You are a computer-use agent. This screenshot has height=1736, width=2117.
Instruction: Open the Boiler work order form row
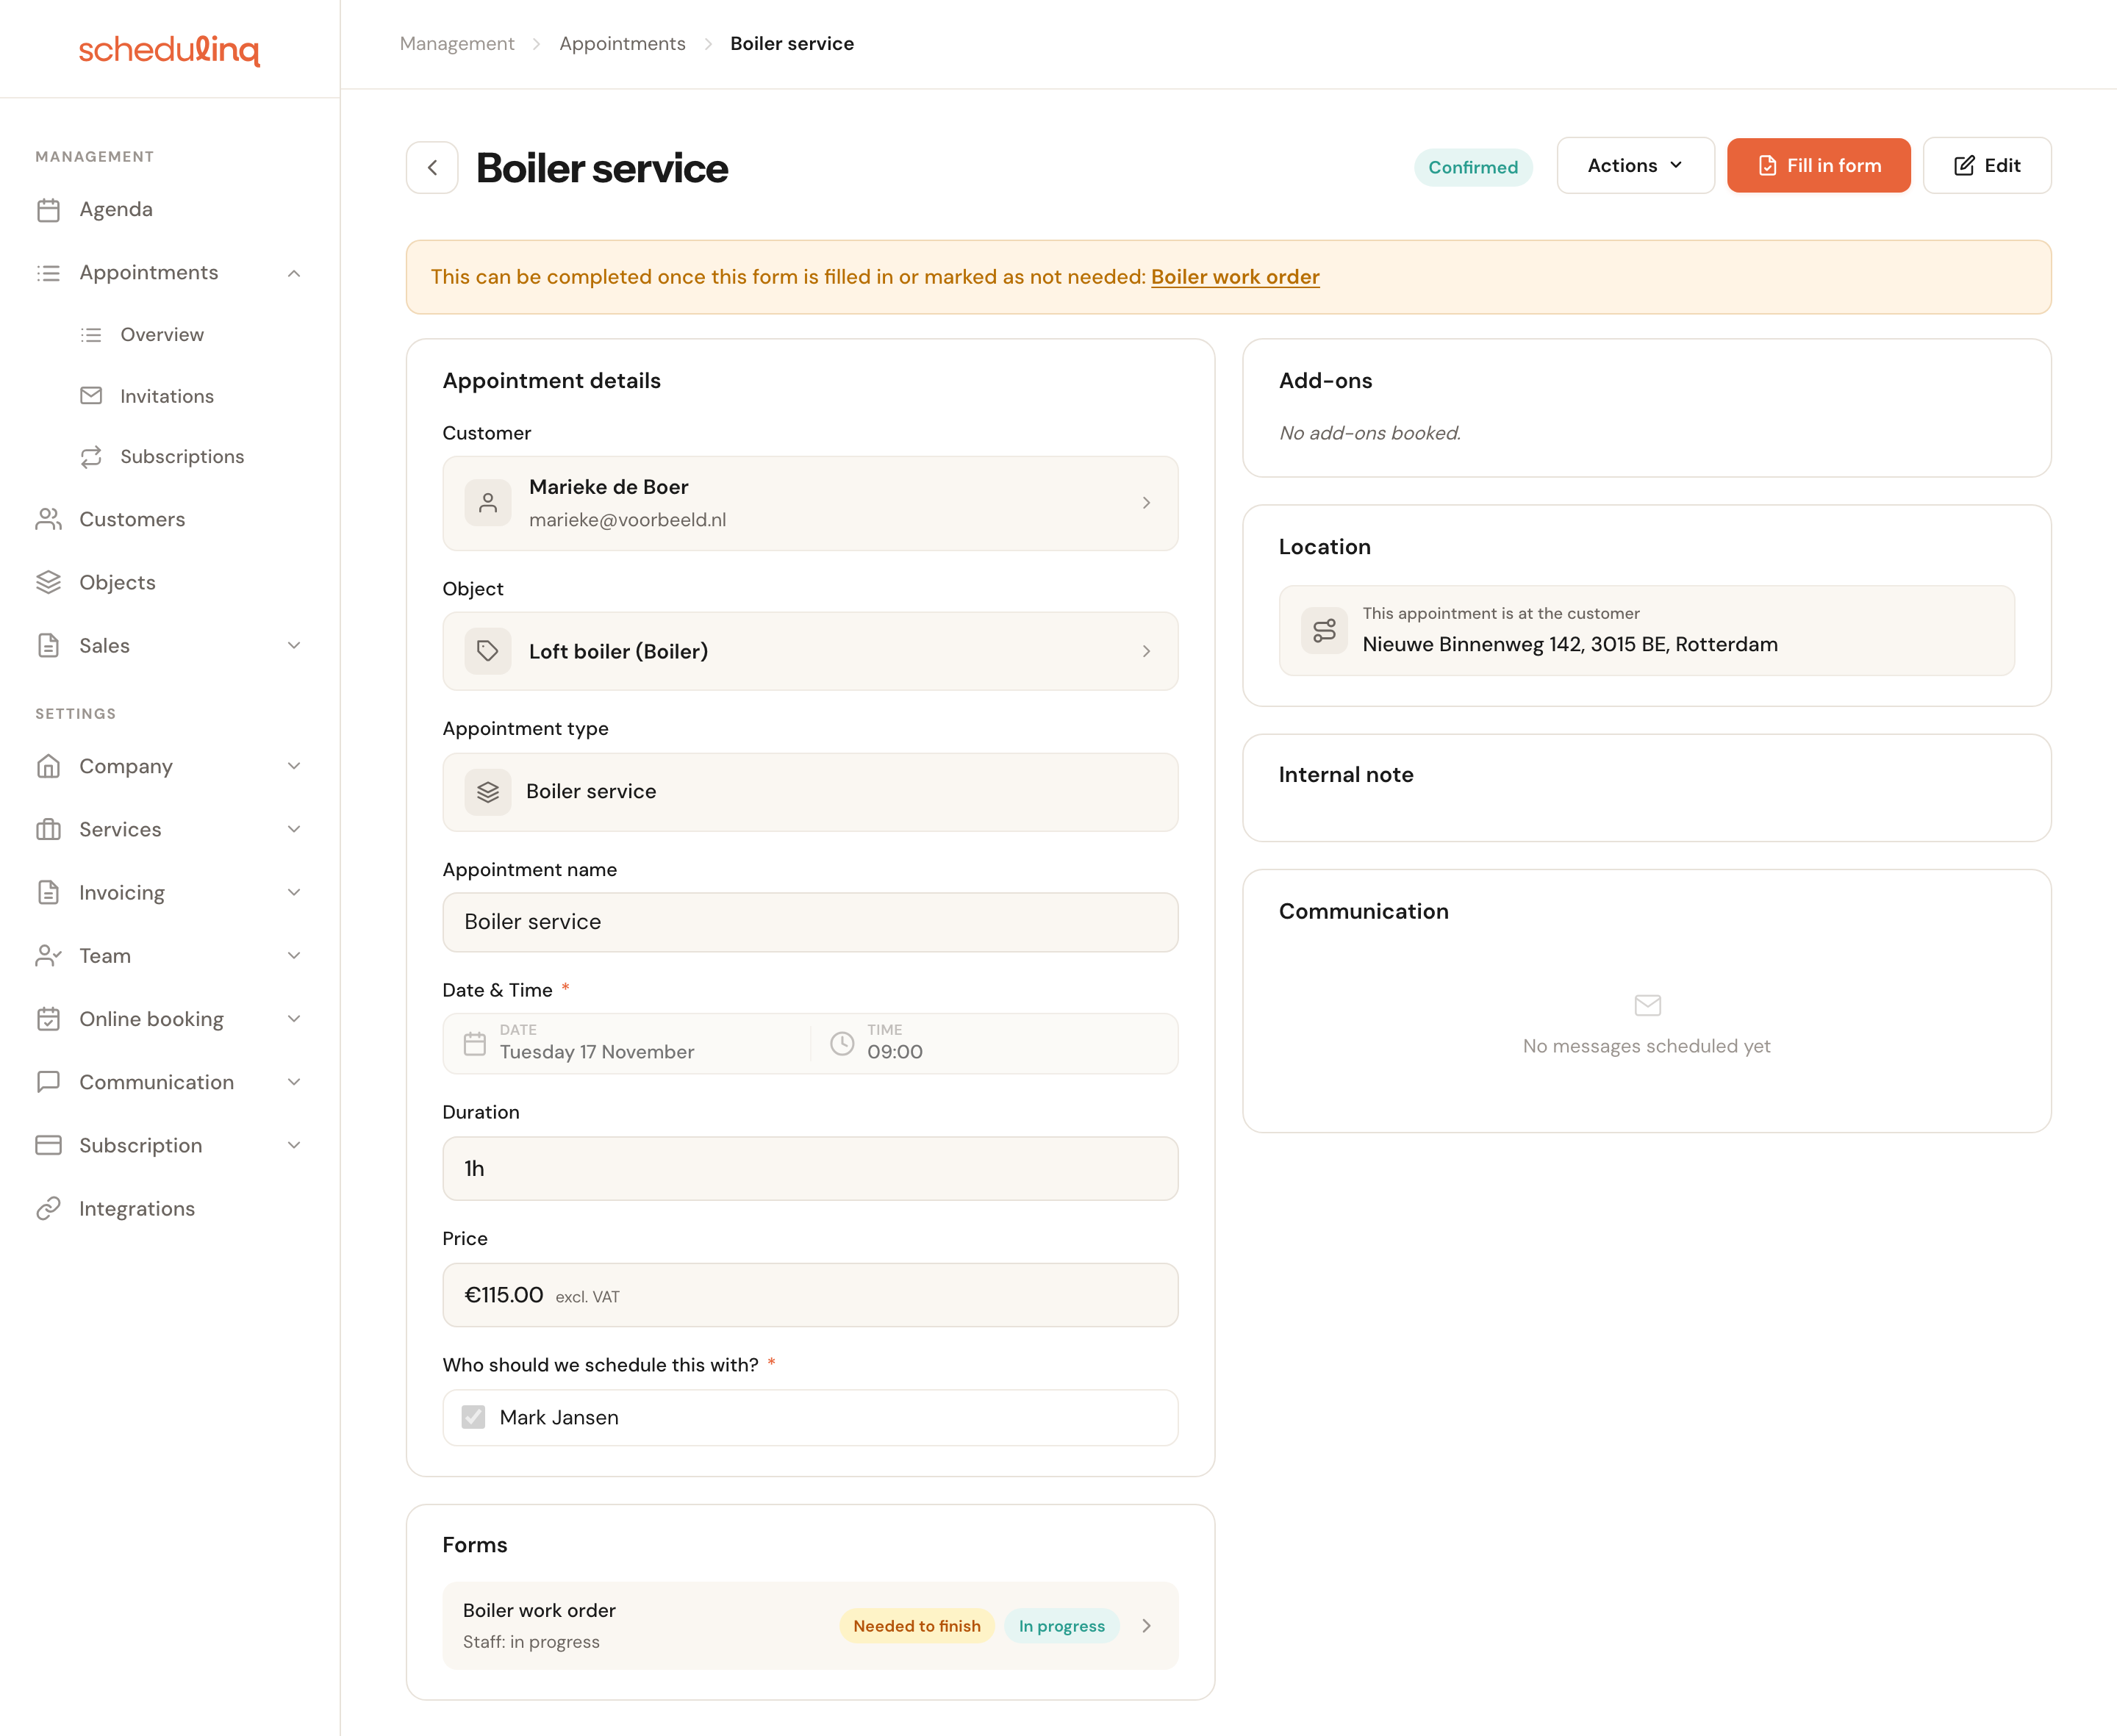coord(810,1626)
